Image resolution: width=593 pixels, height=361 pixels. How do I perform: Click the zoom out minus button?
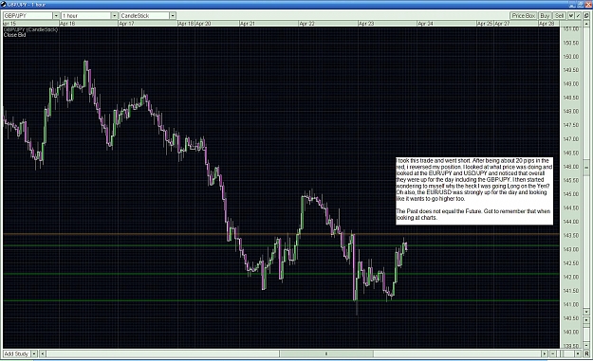coord(553,353)
